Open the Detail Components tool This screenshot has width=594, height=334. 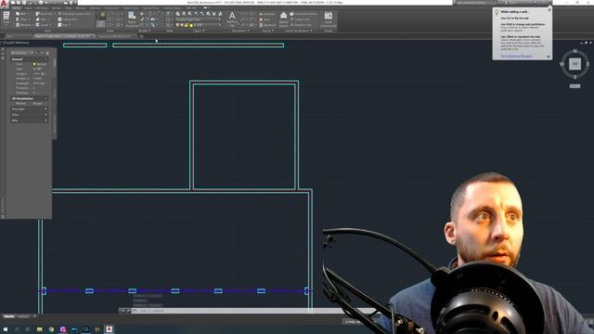pyautogui.click(x=329, y=19)
